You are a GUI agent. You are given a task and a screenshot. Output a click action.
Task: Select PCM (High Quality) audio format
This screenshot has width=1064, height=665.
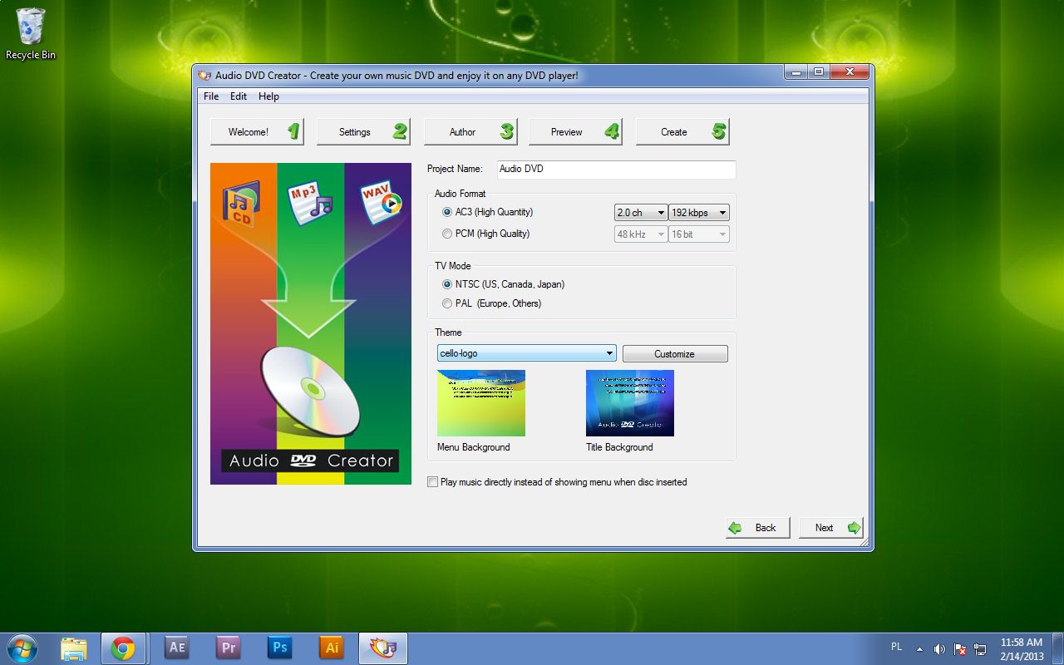[x=486, y=234]
